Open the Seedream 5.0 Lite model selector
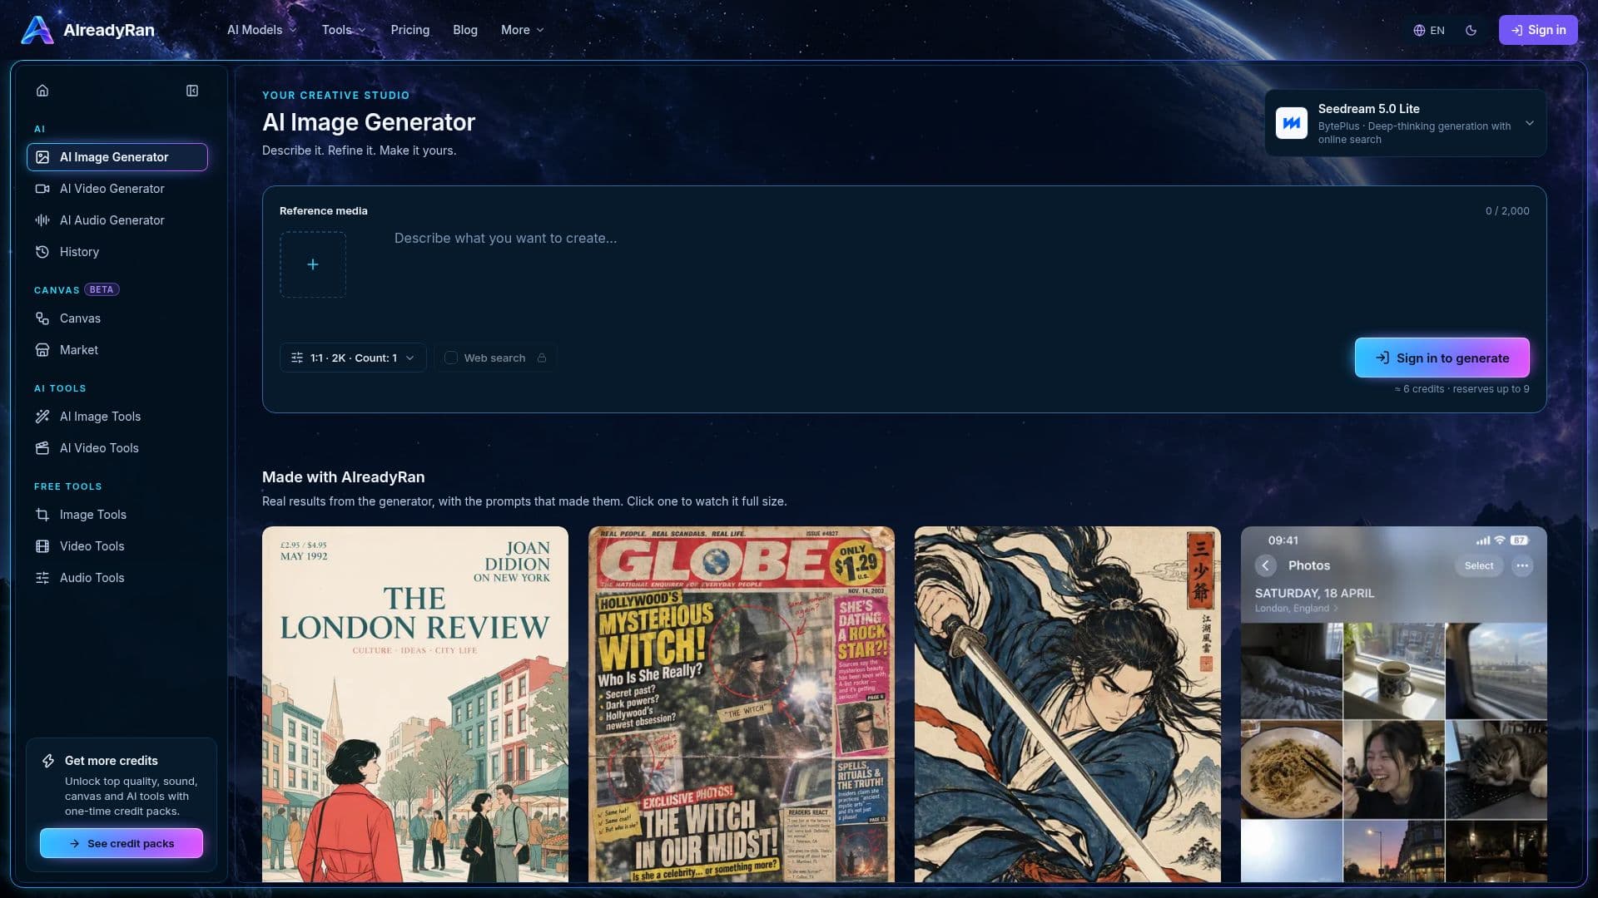 (1406, 123)
